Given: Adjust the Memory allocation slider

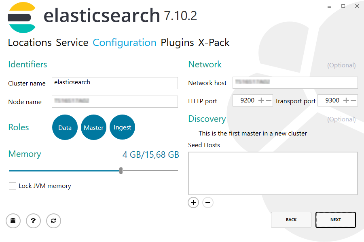Looking at the screenshot, I should [x=121, y=171].
